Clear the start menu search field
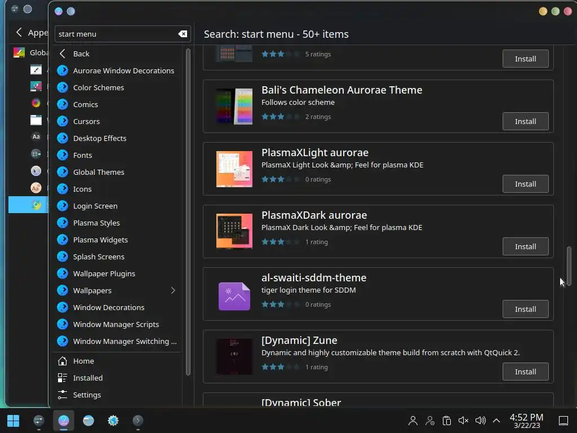 pos(183,34)
